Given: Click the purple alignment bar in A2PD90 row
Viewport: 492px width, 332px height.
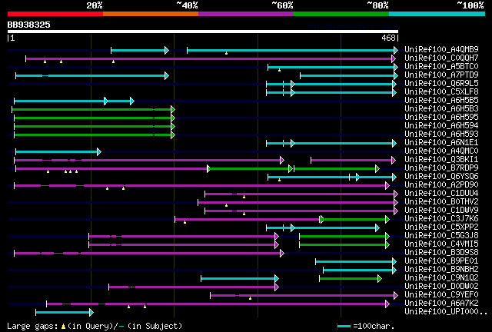Looking at the screenshot, I should (x=201, y=186).
